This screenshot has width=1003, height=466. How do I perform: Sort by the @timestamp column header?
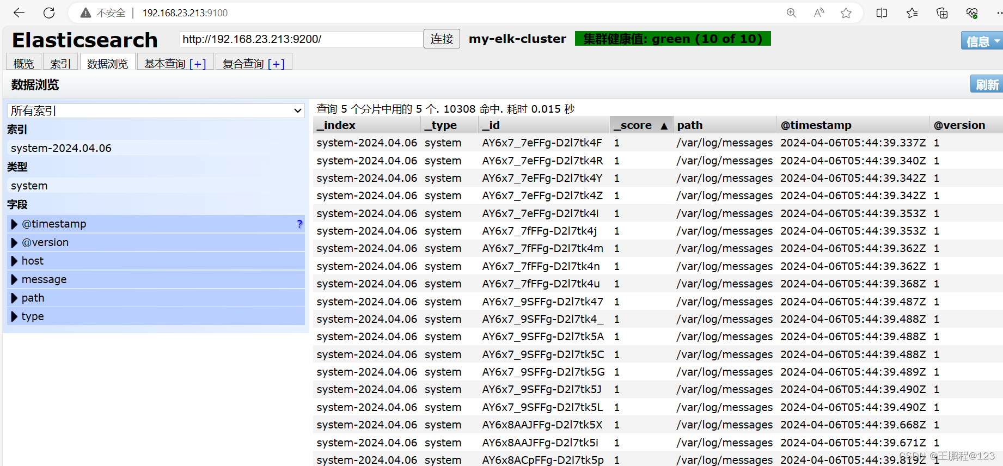pos(853,125)
